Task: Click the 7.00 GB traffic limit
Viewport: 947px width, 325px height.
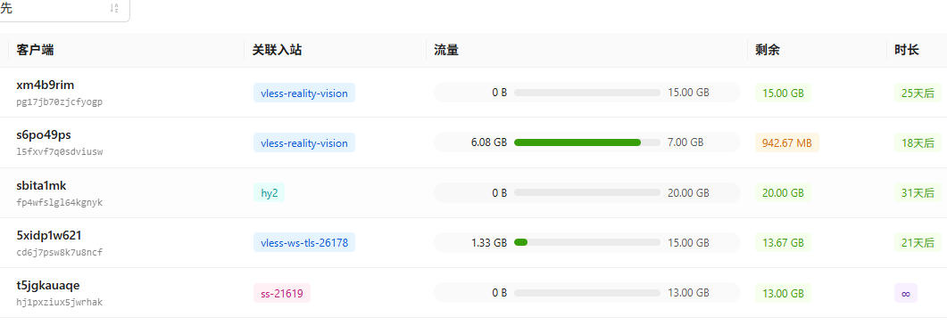Action: [x=685, y=142]
